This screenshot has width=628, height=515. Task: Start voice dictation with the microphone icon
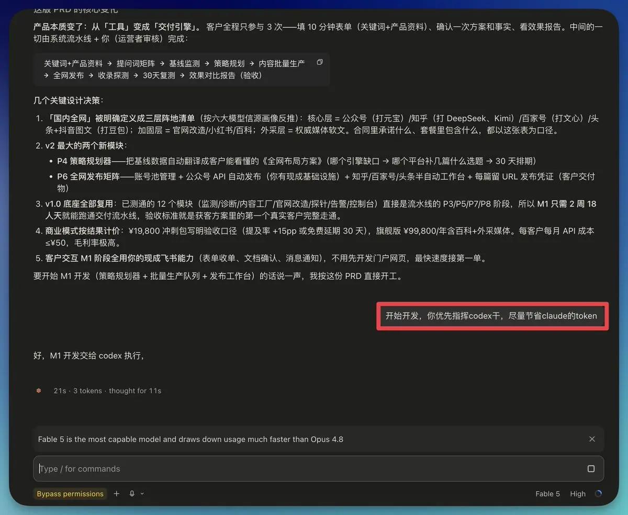coord(132,494)
